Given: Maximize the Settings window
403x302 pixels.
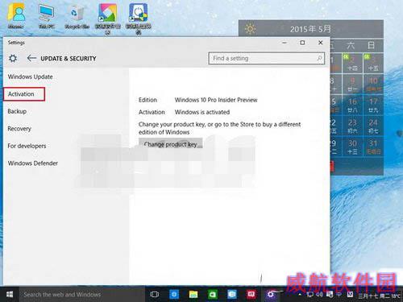Looking at the screenshot, I should [302, 43].
